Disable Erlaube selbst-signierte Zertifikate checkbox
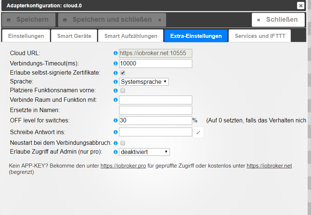Screen dimensions: 311x215 click(x=123, y=73)
